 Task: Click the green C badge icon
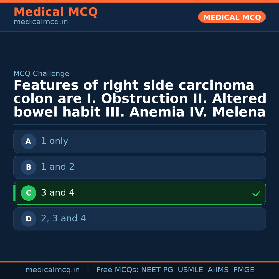(x=28, y=193)
